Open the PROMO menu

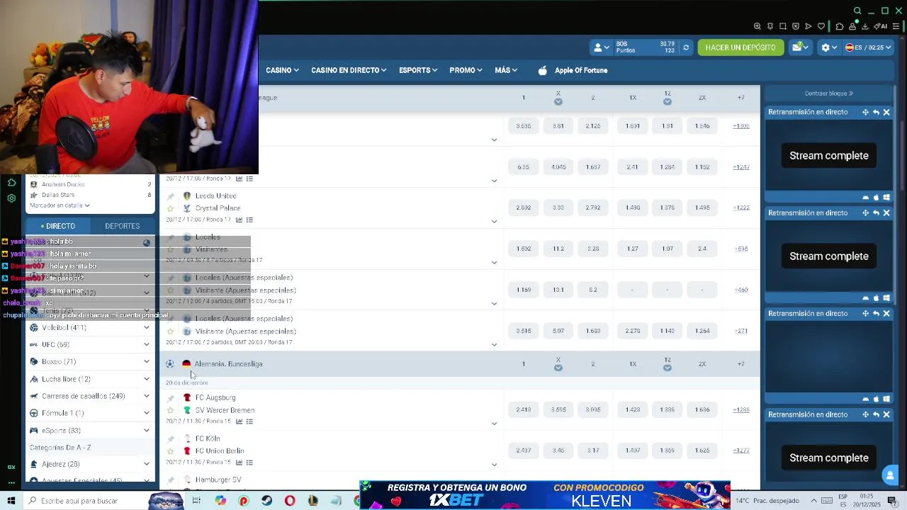466,70
